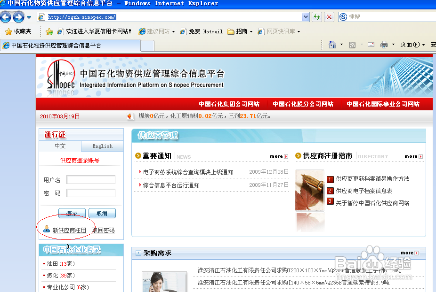Click the 密码 input field
Screen dimensions: 436x292
point(91,193)
